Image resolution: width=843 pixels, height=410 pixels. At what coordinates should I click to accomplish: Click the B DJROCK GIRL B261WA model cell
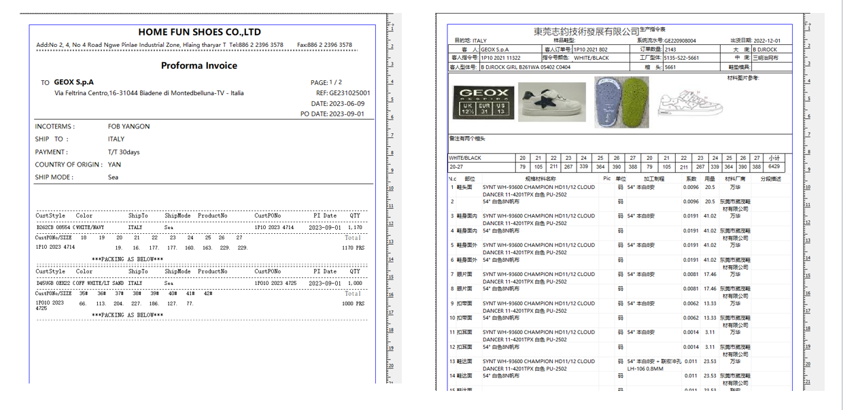pyautogui.click(x=517, y=67)
